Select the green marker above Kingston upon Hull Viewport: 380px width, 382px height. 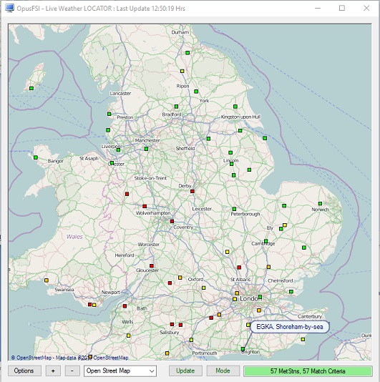coord(235,107)
